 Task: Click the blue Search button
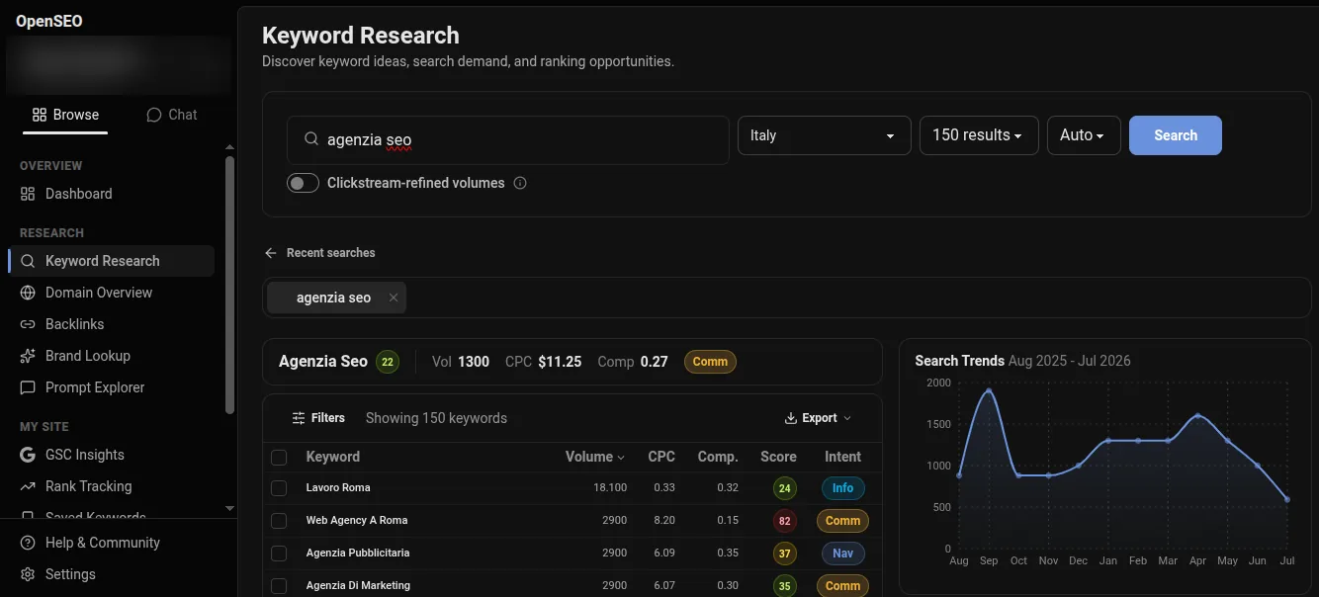1176,135
